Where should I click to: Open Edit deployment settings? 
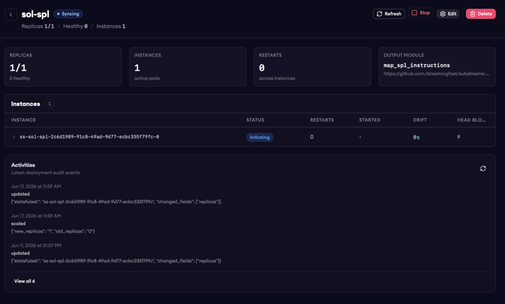pos(448,14)
